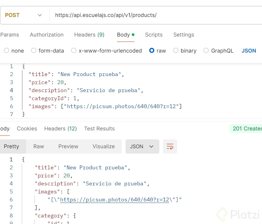
Task: Select the binary body type
Action: click(x=176, y=51)
